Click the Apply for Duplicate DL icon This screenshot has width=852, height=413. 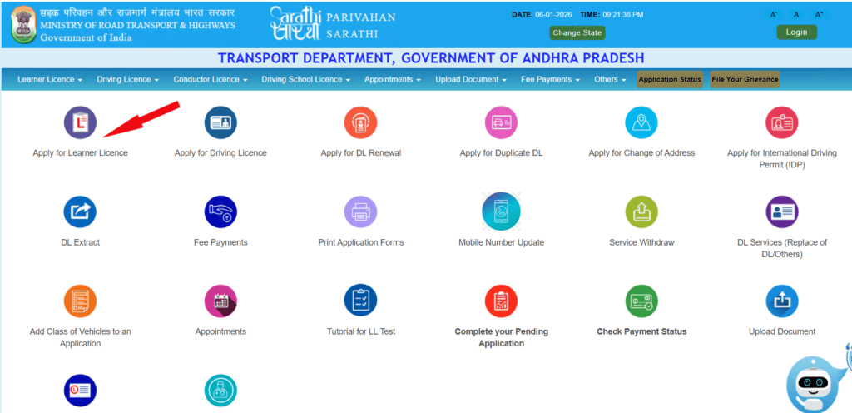(x=501, y=123)
